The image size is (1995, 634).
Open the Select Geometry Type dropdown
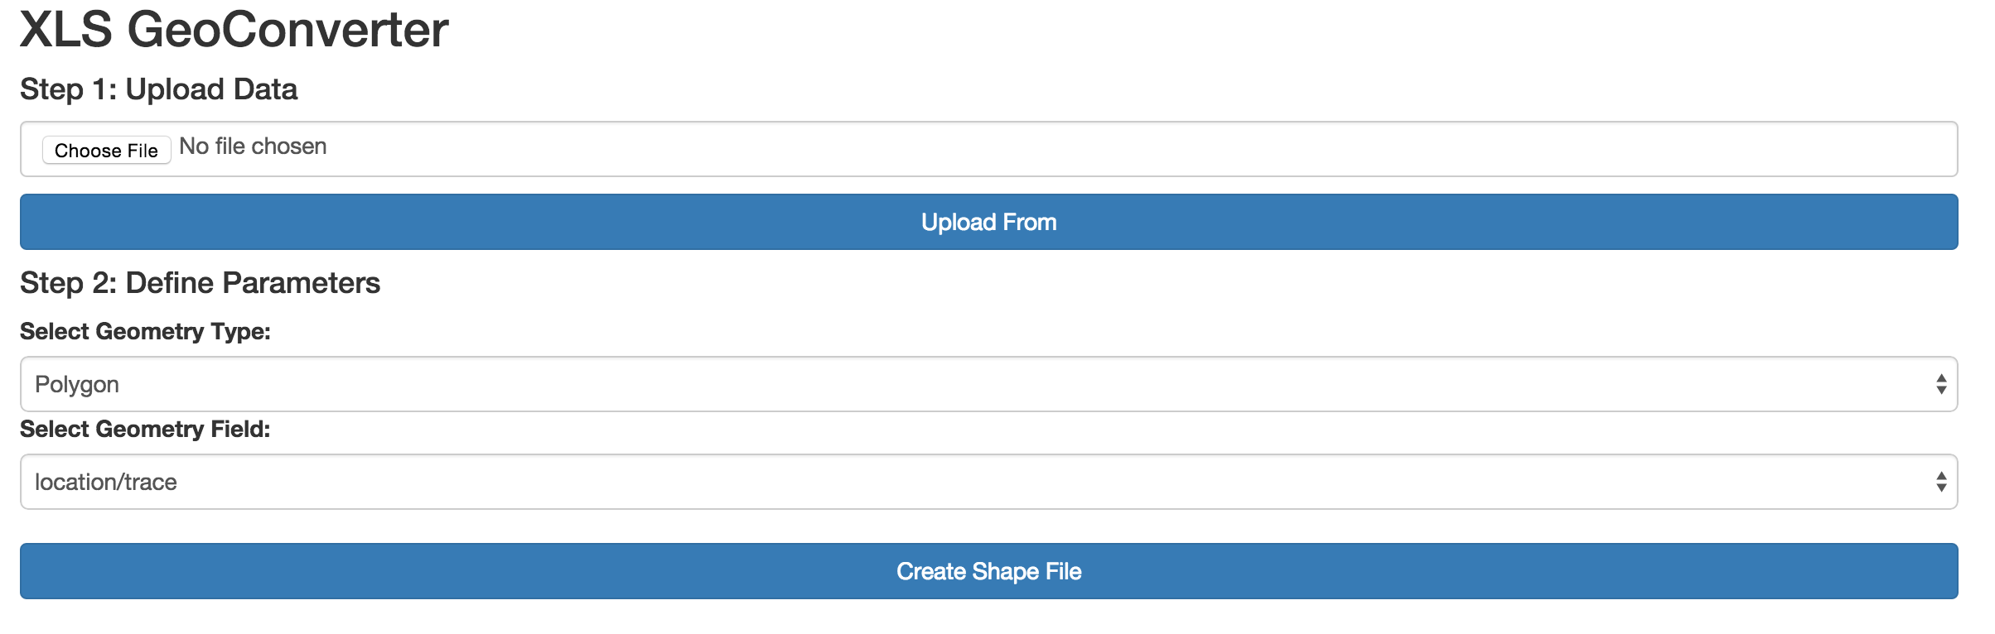[988, 384]
